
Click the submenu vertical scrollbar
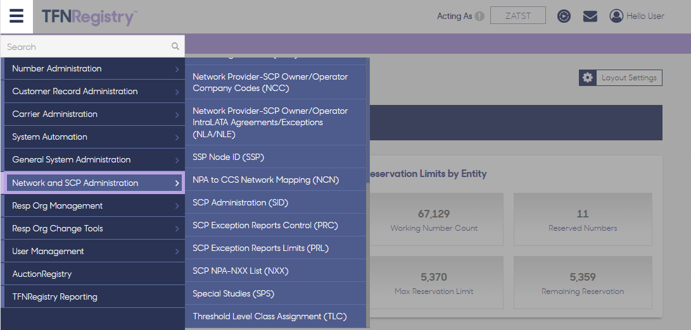(367, 255)
